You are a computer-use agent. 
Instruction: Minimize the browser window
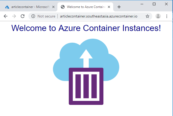[142, 4]
